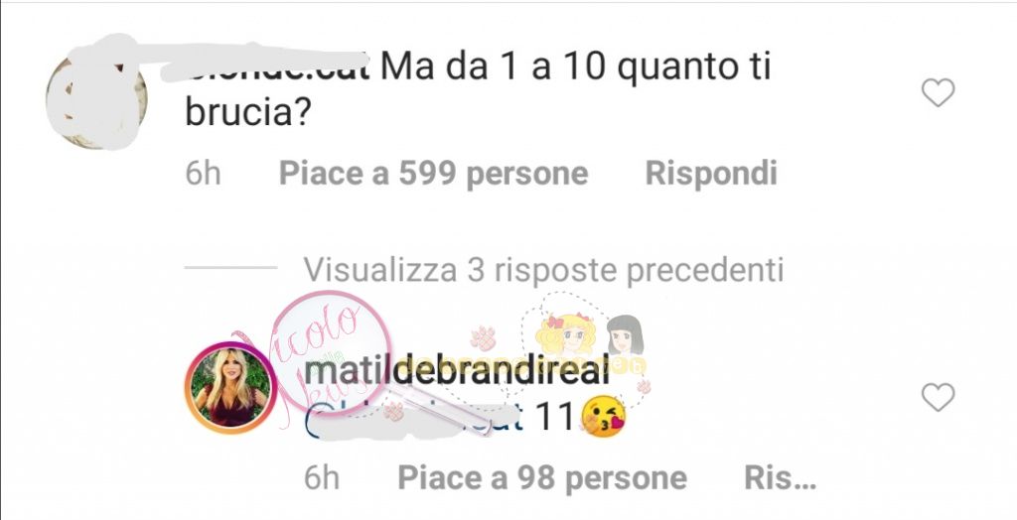Tap truncated "Ris..." reply button
This screenshot has width=1017, height=520.
(780, 478)
